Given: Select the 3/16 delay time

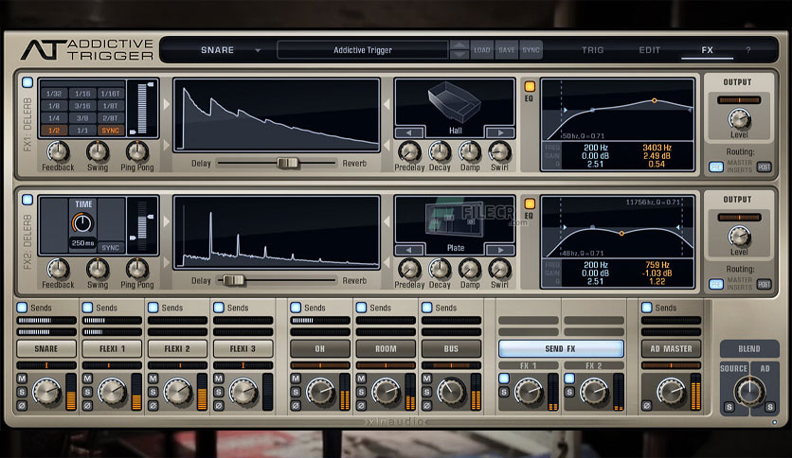Looking at the screenshot, I should tap(82, 106).
